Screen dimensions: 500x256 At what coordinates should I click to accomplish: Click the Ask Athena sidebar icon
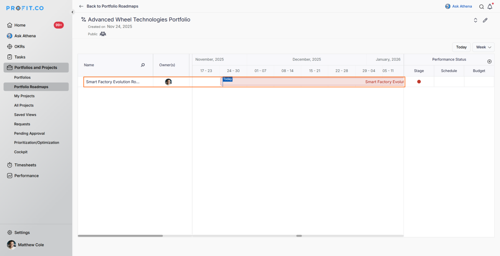click(x=10, y=36)
